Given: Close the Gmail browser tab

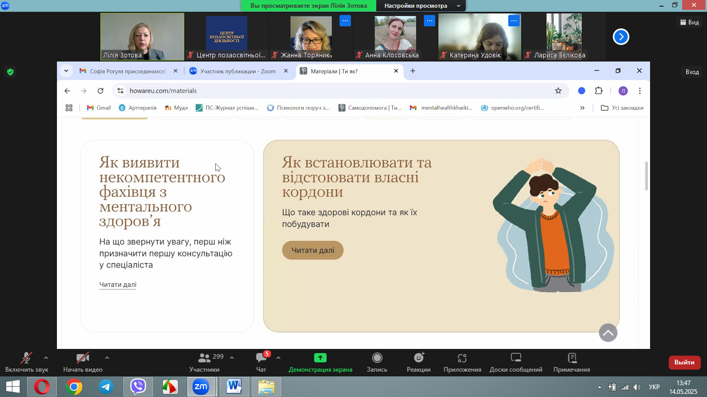Looking at the screenshot, I should 175,71.
